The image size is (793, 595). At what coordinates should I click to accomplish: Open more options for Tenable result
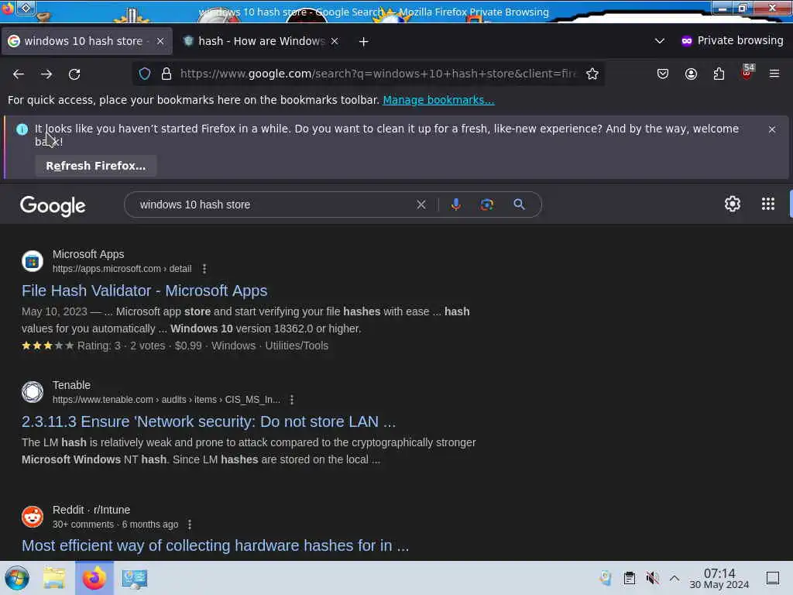click(292, 400)
